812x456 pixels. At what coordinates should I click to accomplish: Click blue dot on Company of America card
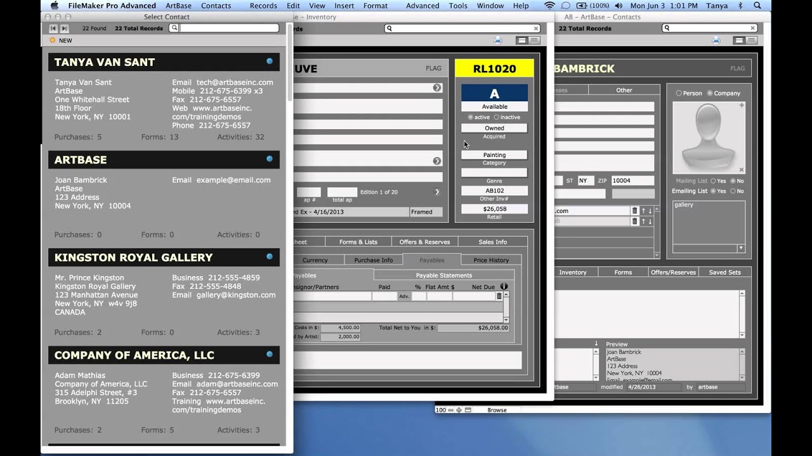point(270,354)
